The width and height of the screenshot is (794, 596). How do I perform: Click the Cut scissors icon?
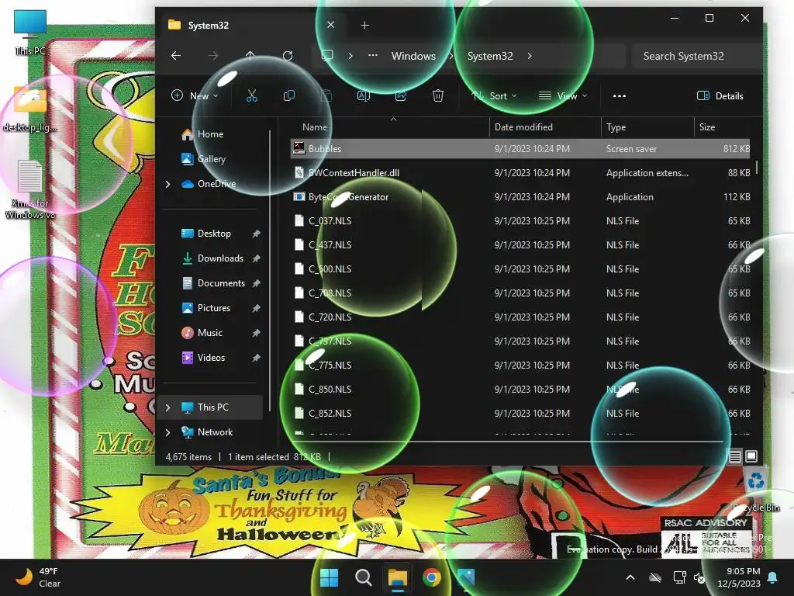click(252, 95)
